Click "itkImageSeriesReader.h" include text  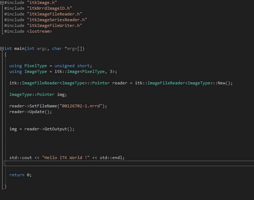pyautogui.click(x=57, y=20)
